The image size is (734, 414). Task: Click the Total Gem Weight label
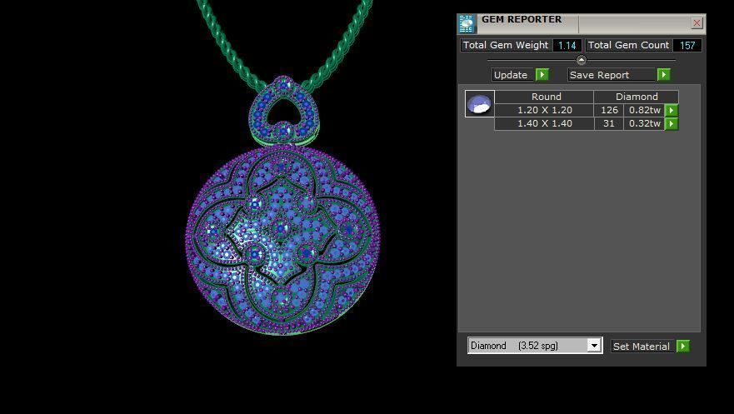506,45
